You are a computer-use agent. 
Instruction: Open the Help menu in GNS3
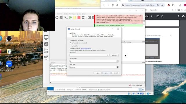click(84, 14)
